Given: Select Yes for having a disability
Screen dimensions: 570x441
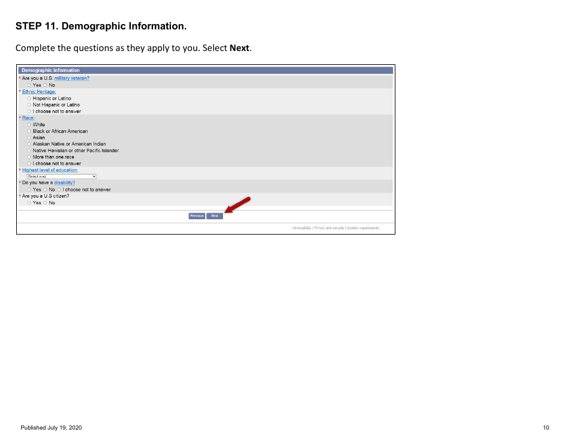Looking at the screenshot, I should [x=29, y=189].
